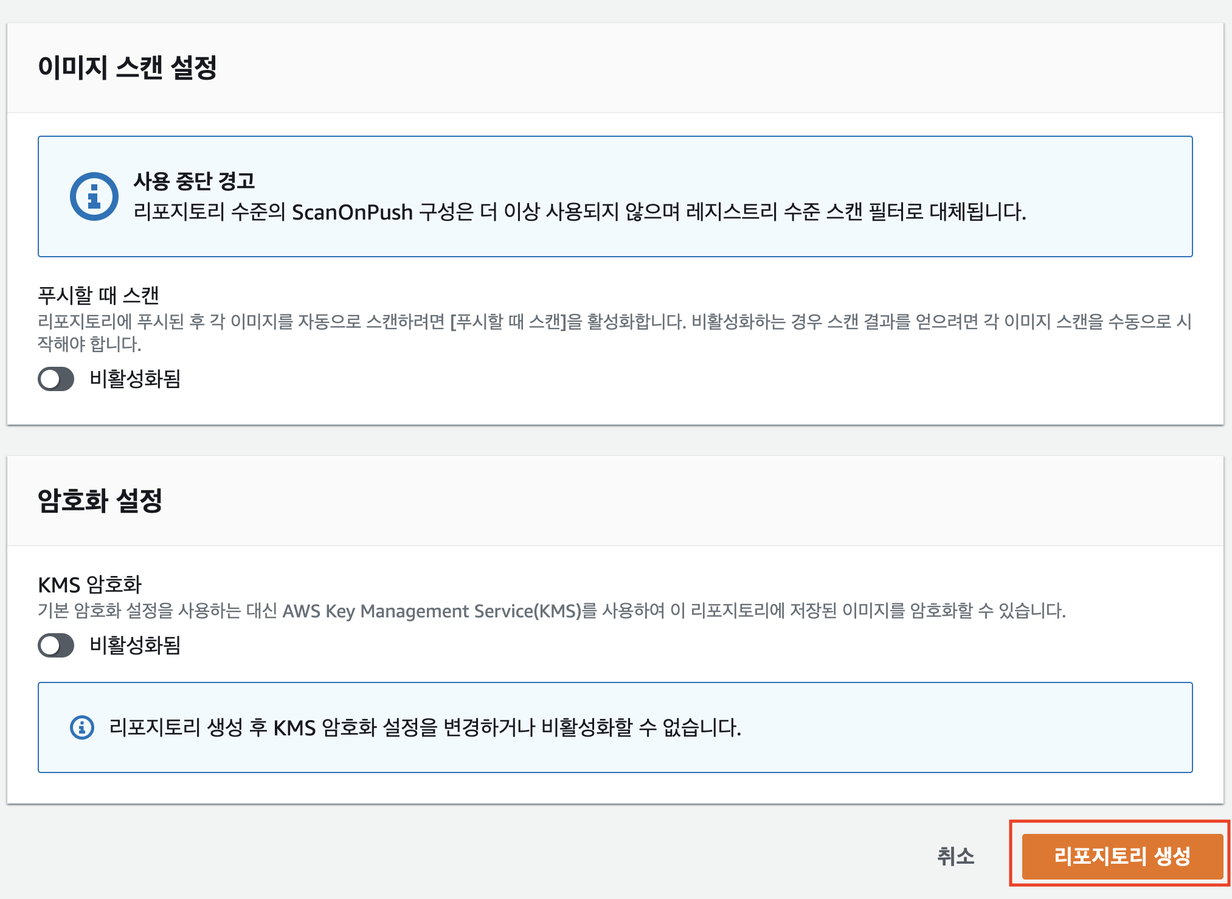Toggle the KMS encryption switch
Image resolution: width=1232 pixels, height=899 pixels.
click(56, 645)
